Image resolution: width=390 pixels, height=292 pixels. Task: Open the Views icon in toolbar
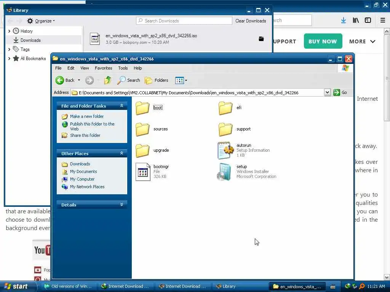pos(179,80)
